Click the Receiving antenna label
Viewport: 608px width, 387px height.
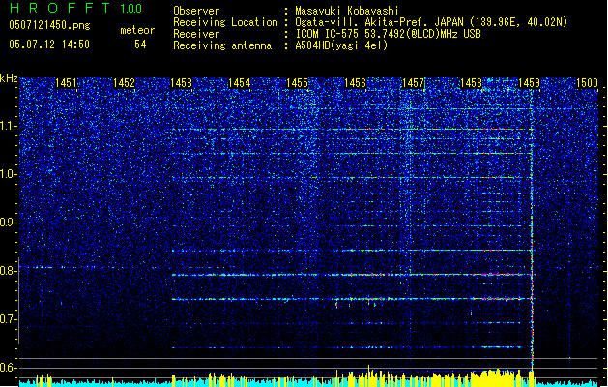(222, 45)
